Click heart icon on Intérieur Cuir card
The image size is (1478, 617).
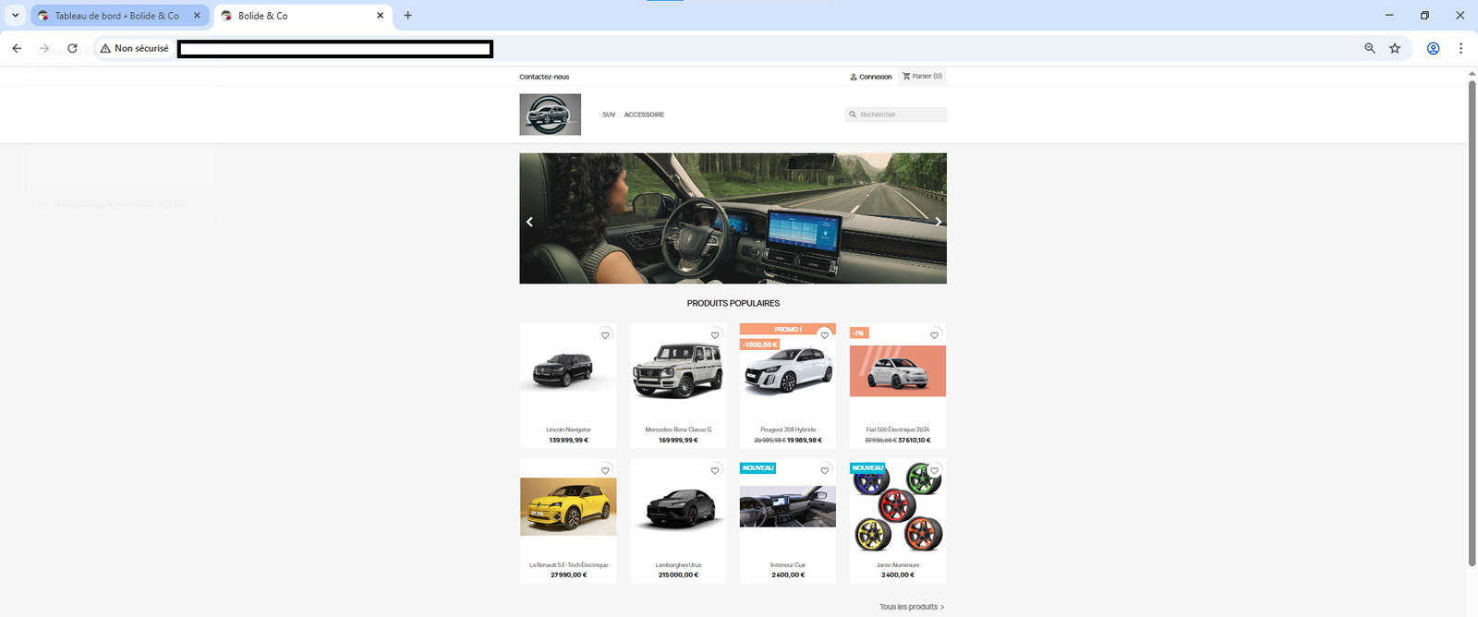coord(825,471)
